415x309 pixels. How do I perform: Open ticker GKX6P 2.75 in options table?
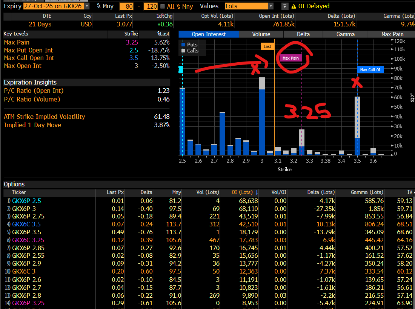click(28, 216)
